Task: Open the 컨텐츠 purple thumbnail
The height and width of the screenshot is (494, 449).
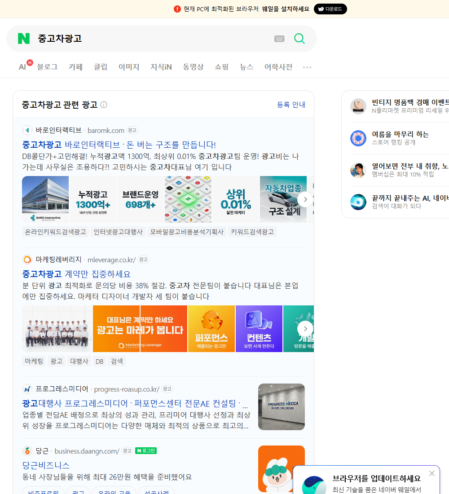Action: tap(259, 329)
